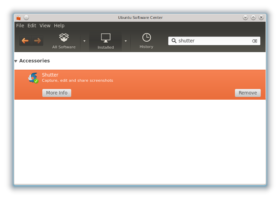The height and width of the screenshot is (199, 280).
Task: Click the Software Center bag icon in title bar
Action: [19, 18]
